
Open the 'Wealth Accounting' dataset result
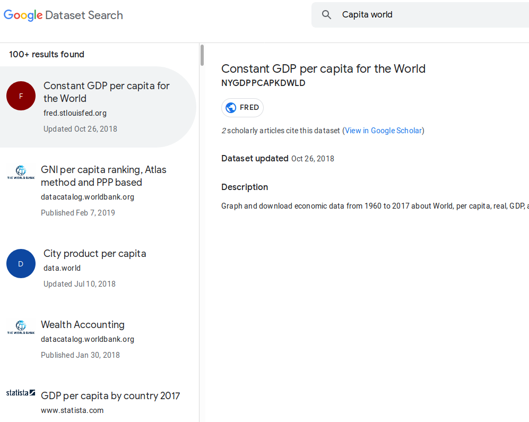[x=83, y=325]
